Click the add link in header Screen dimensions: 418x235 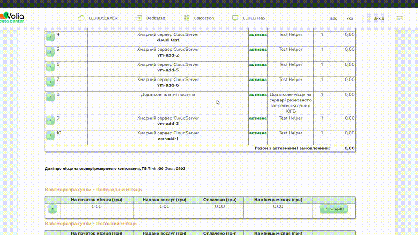tap(334, 18)
